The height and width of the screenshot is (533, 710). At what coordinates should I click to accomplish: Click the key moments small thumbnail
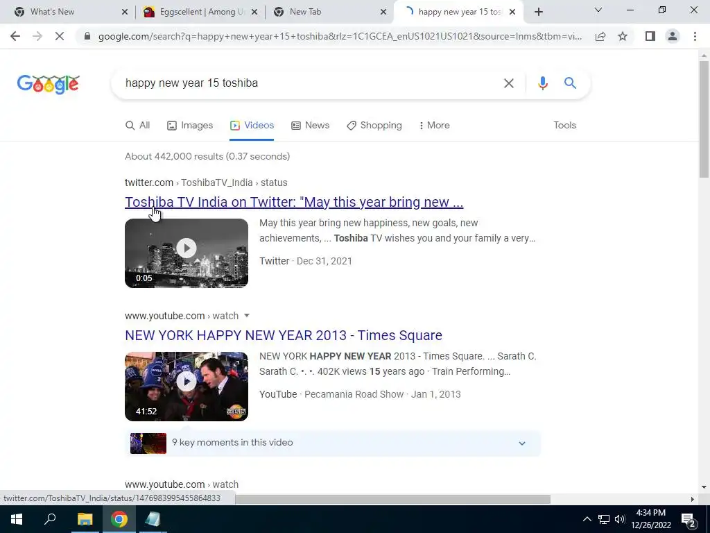148,443
